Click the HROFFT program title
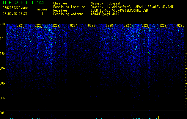 pos(18,2)
